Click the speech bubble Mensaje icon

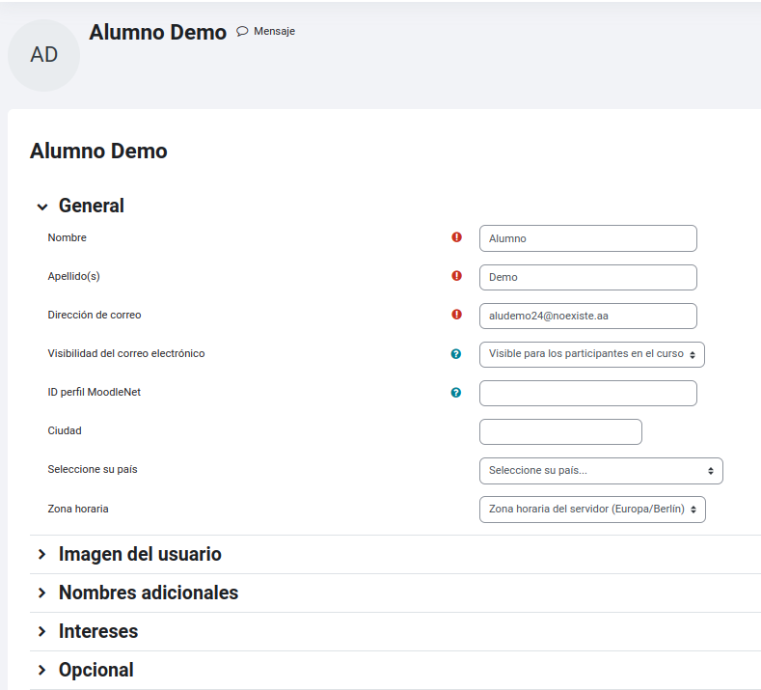tap(242, 32)
